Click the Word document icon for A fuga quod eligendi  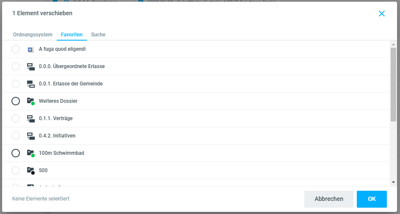(31, 49)
